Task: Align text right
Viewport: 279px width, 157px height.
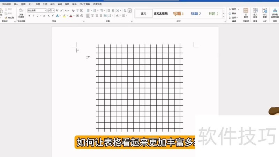Action: [97, 16]
